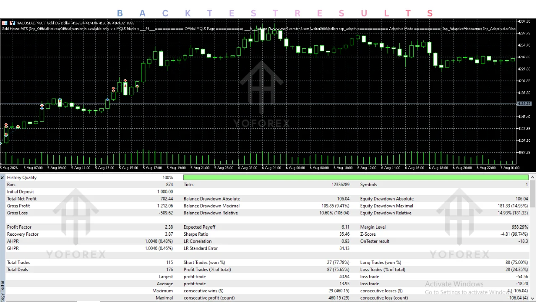
Task: Select Profit Factor value 2.38
Action: (168, 227)
